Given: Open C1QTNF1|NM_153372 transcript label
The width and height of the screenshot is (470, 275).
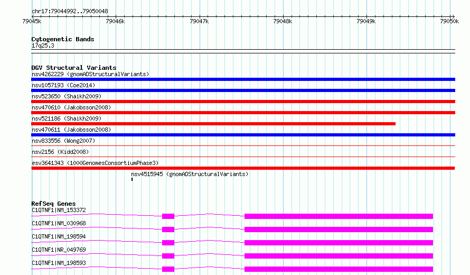Looking at the screenshot, I should click(x=59, y=210).
